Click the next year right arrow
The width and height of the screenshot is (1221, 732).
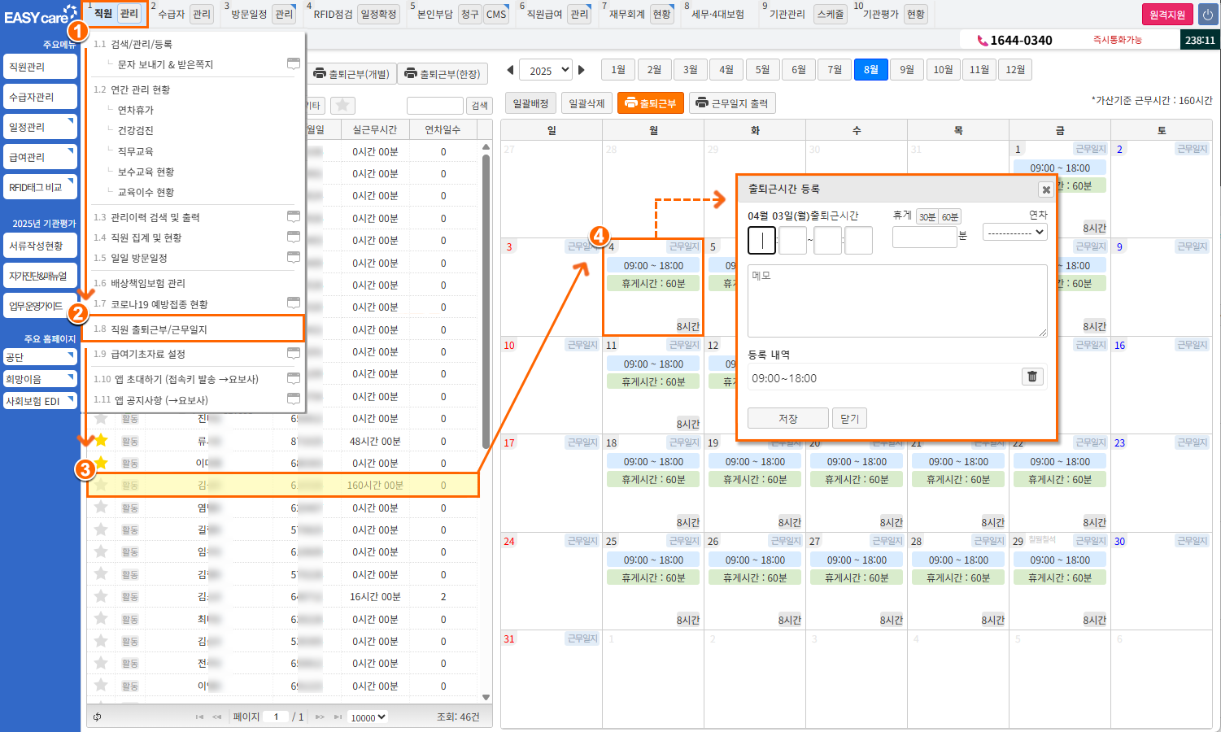coord(582,70)
